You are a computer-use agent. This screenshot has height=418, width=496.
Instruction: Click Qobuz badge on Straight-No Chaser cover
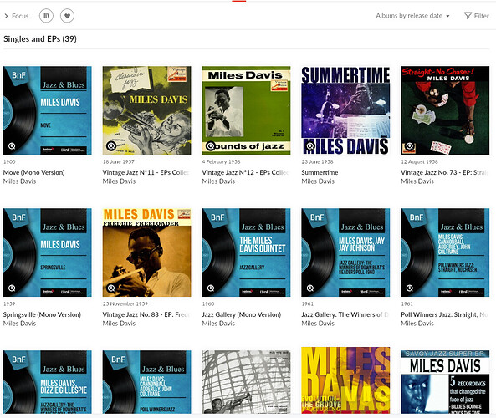pyautogui.click(x=409, y=146)
